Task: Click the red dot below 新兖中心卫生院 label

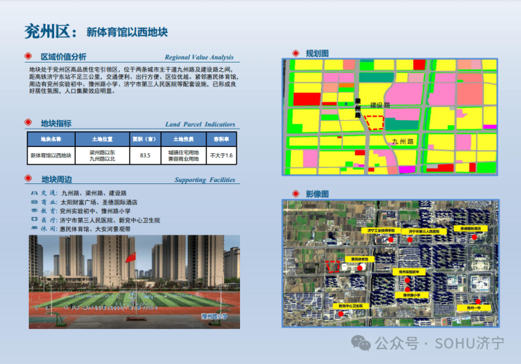Action: point(341,313)
